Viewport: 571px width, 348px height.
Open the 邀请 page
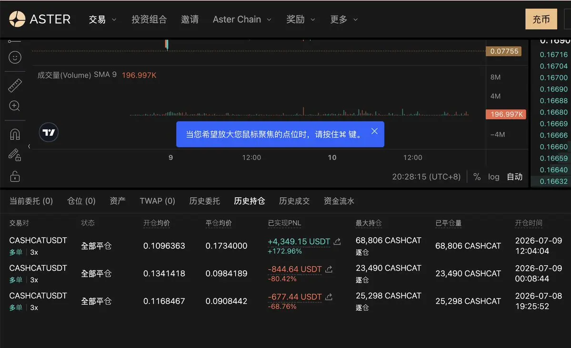click(190, 20)
